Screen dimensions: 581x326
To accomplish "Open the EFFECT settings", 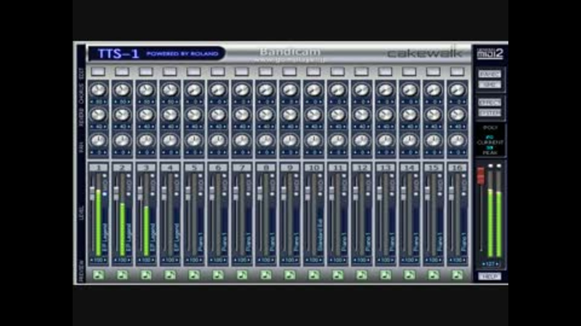I will 490,103.
